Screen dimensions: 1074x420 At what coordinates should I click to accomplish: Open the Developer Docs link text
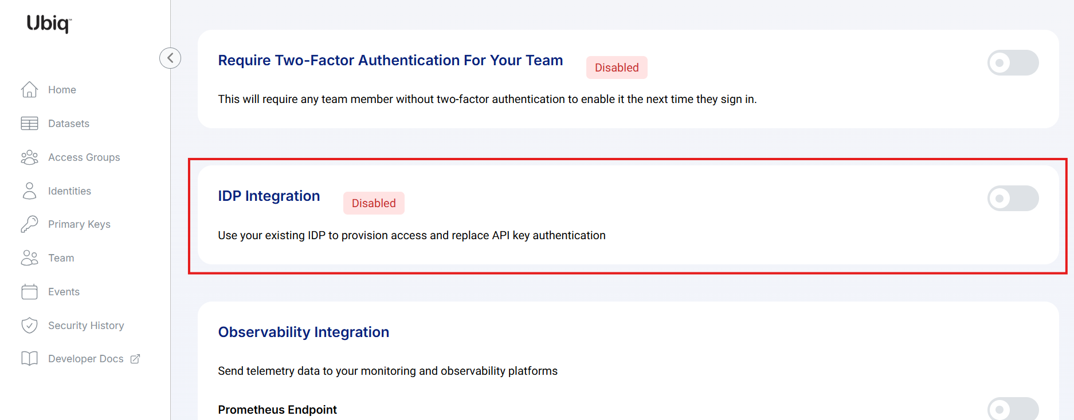tap(86, 359)
